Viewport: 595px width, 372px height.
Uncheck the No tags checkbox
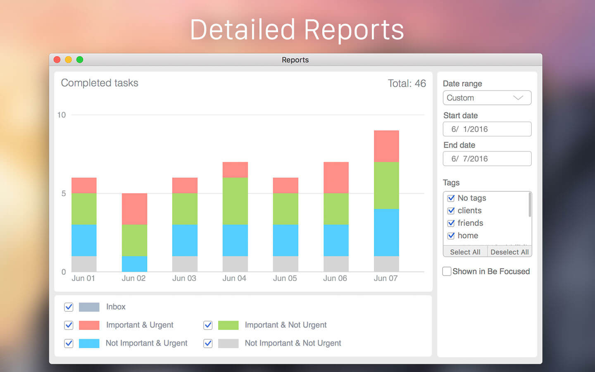(x=451, y=198)
